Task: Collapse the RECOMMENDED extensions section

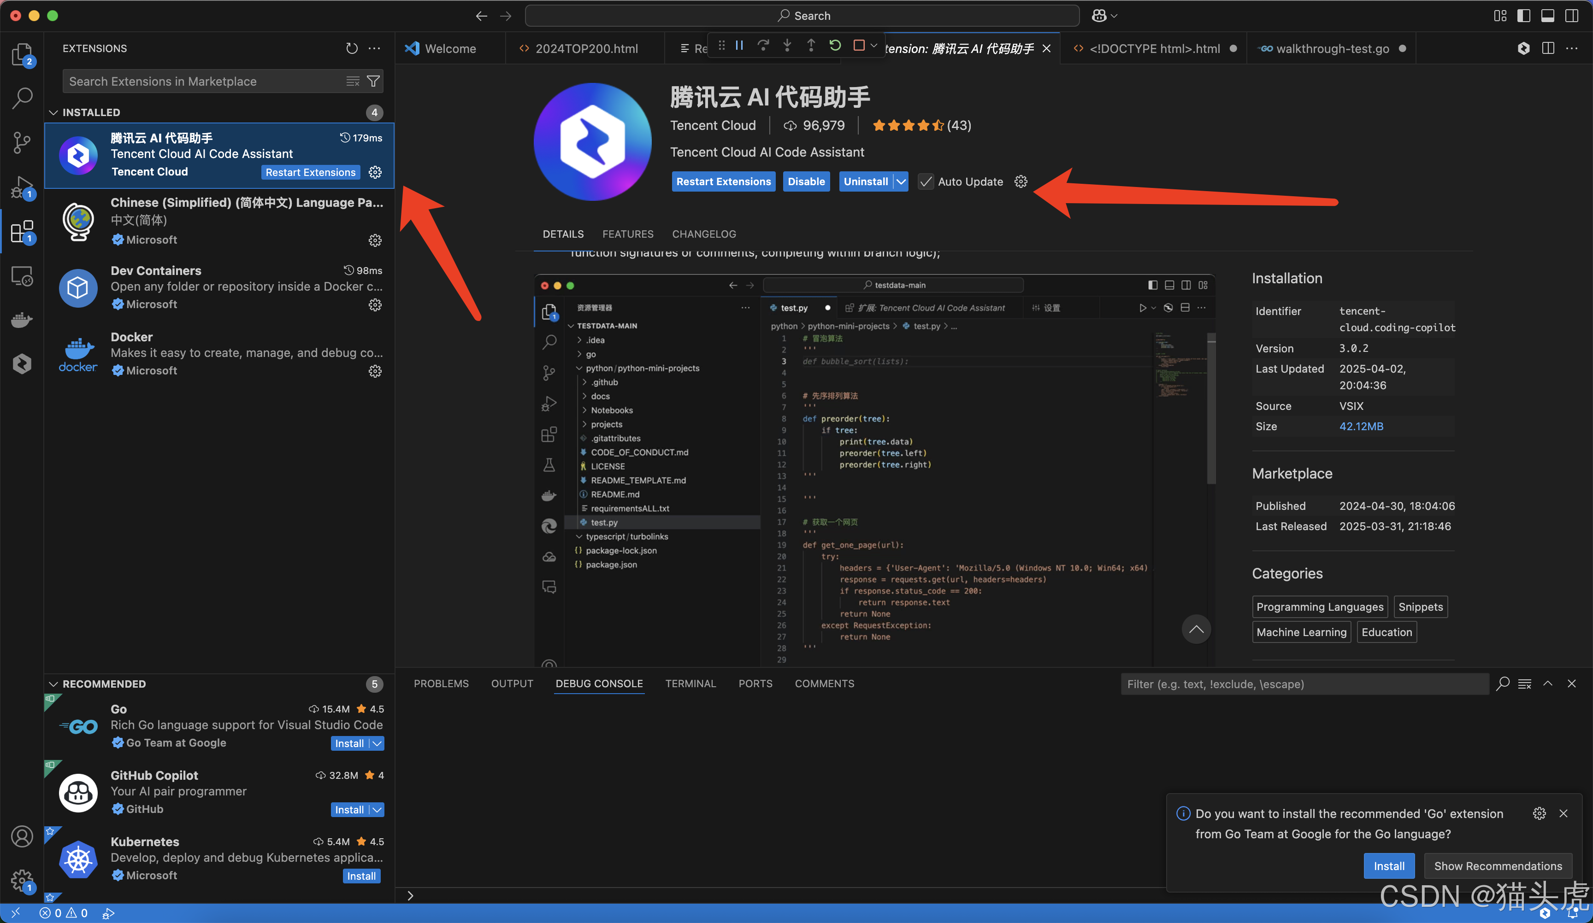Action: (x=54, y=684)
